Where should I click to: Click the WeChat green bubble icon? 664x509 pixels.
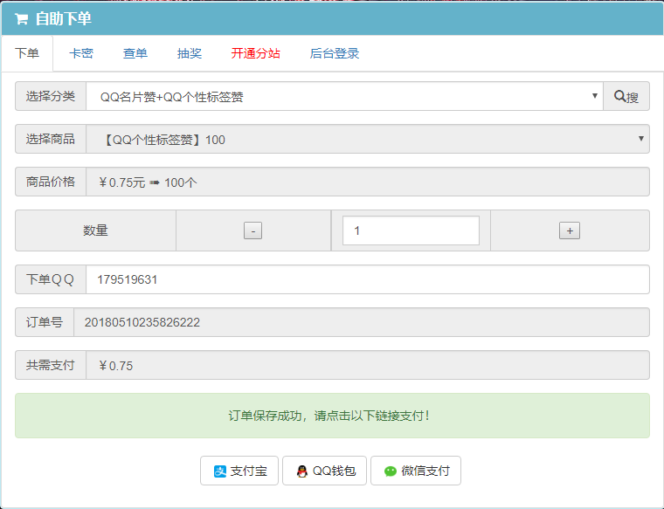click(390, 471)
